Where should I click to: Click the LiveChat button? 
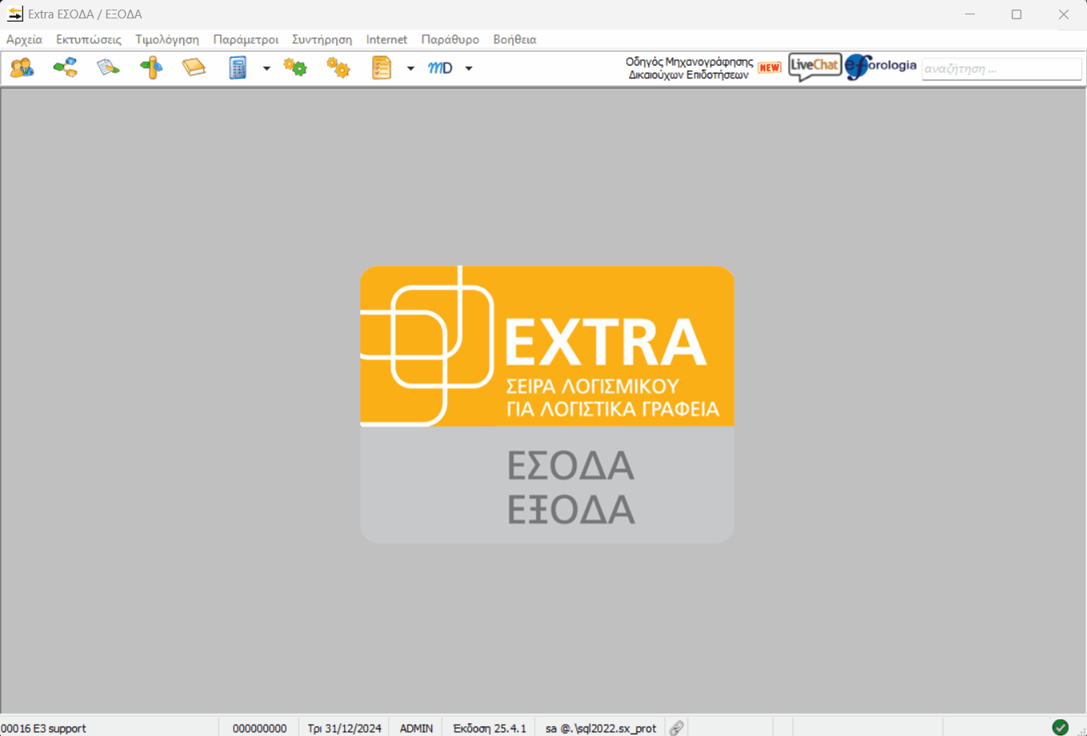(814, 66)
